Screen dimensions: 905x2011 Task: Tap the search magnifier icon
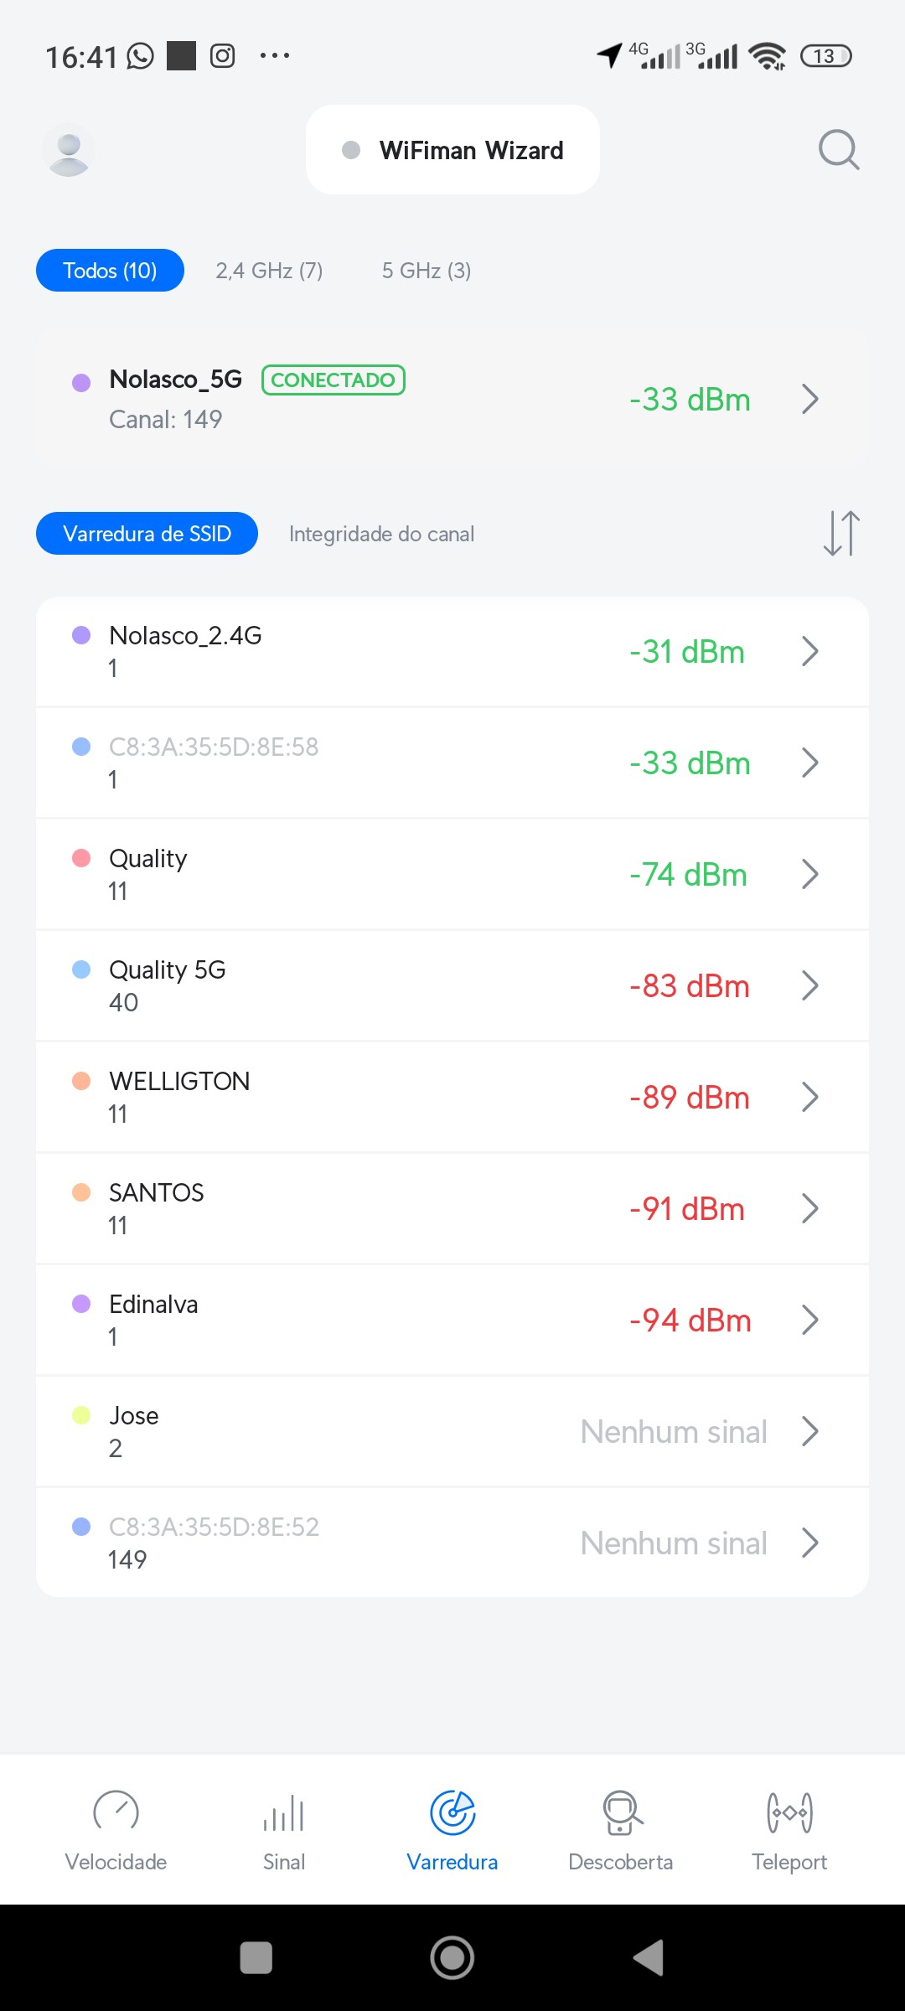pos(838,150)
